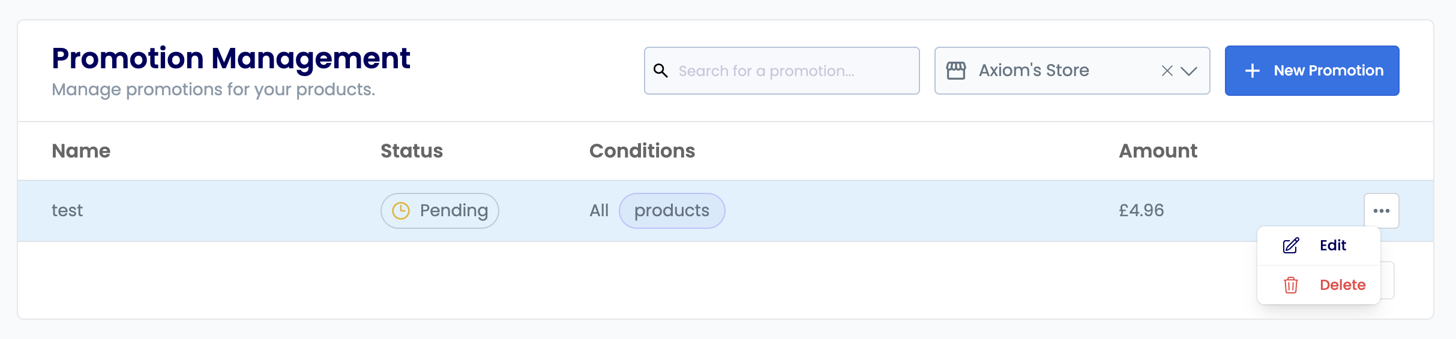The image size is (1456, 339).
Task: Clear the Axiom's Store selection with the X
Action: 1167,71
